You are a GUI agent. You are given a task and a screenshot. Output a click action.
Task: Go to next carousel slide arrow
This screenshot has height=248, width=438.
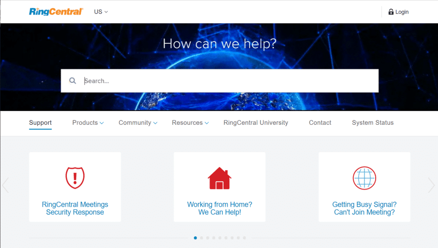click(x=431, y=185)
